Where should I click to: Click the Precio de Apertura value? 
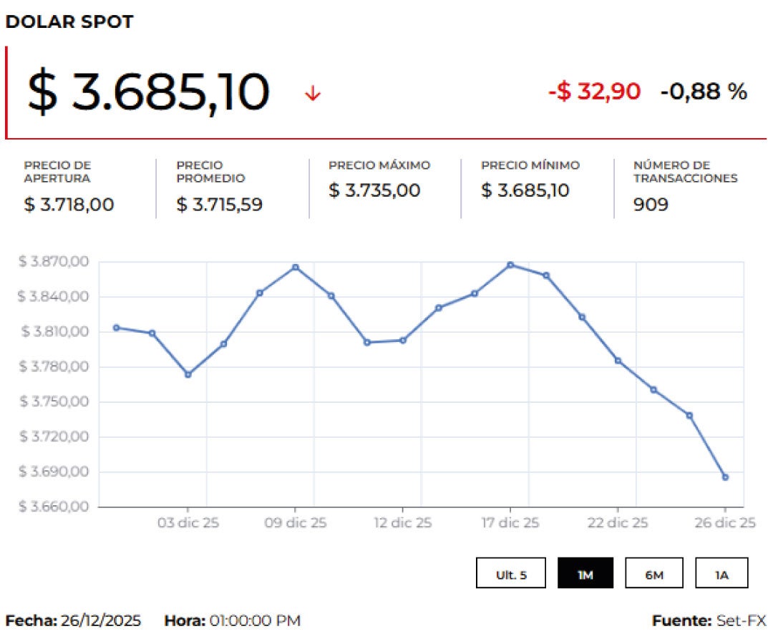(x=69, y=205)
